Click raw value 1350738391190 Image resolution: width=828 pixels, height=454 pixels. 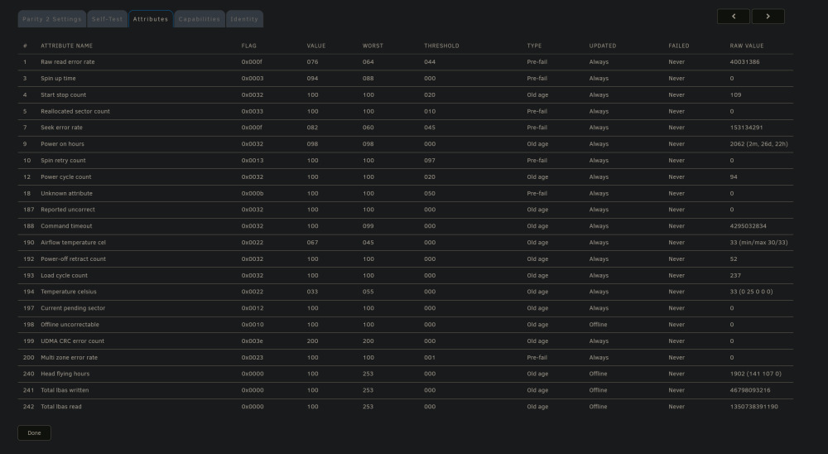point(754,407)
